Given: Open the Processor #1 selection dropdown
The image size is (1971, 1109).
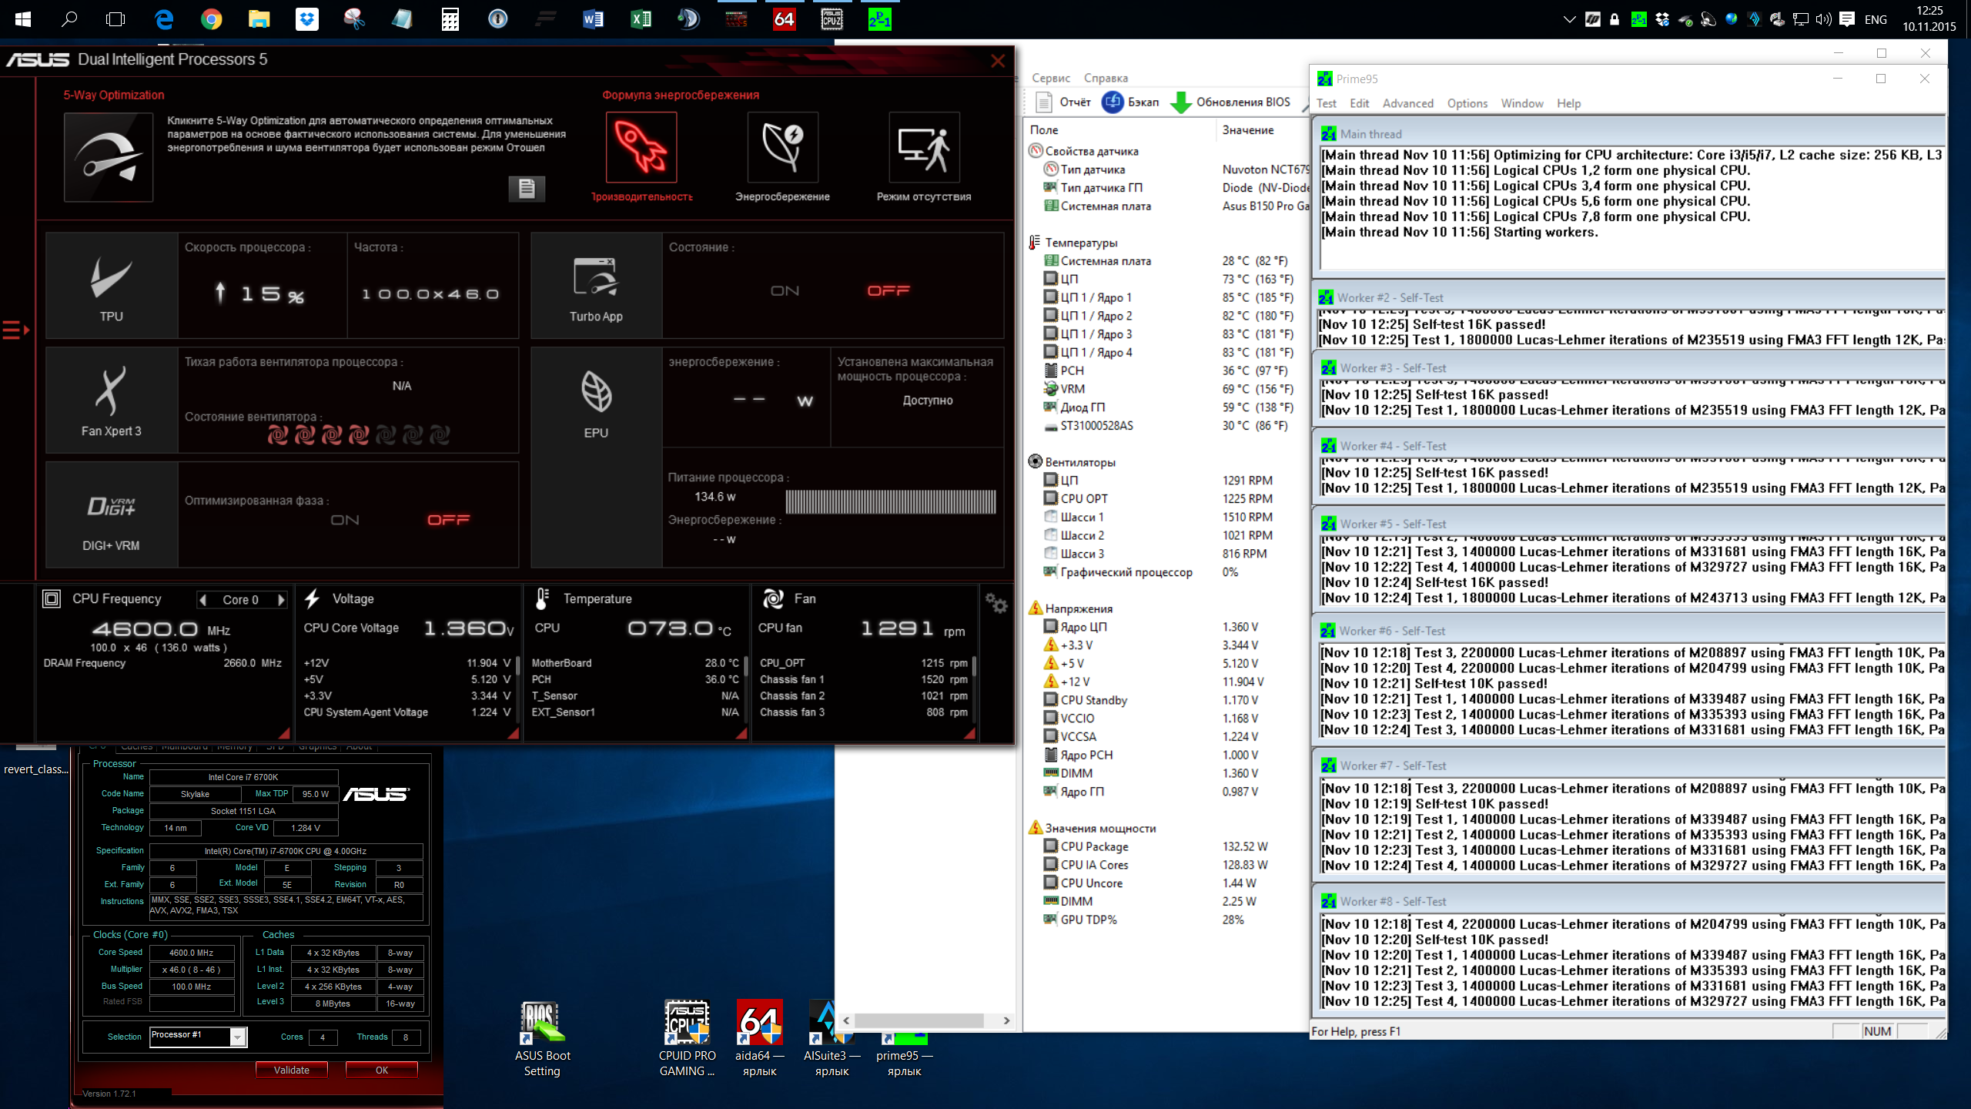Looking at the screenshot, I should click(238, 1037).
